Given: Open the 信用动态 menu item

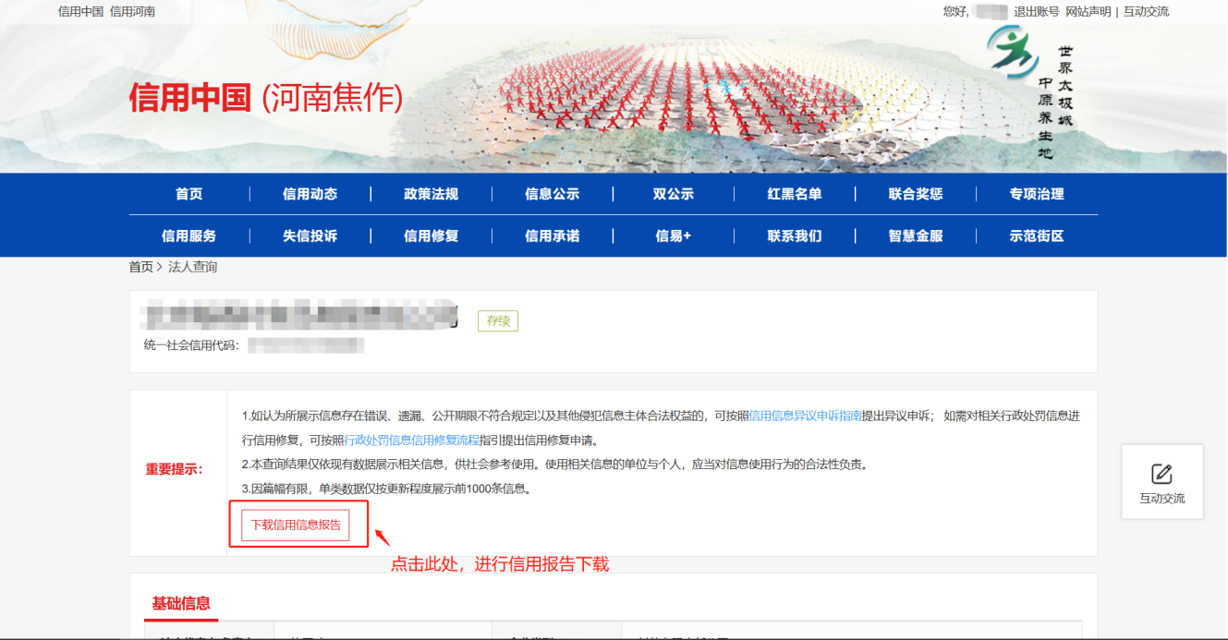Looking at the screenshot, I should [x=310, y=194].
